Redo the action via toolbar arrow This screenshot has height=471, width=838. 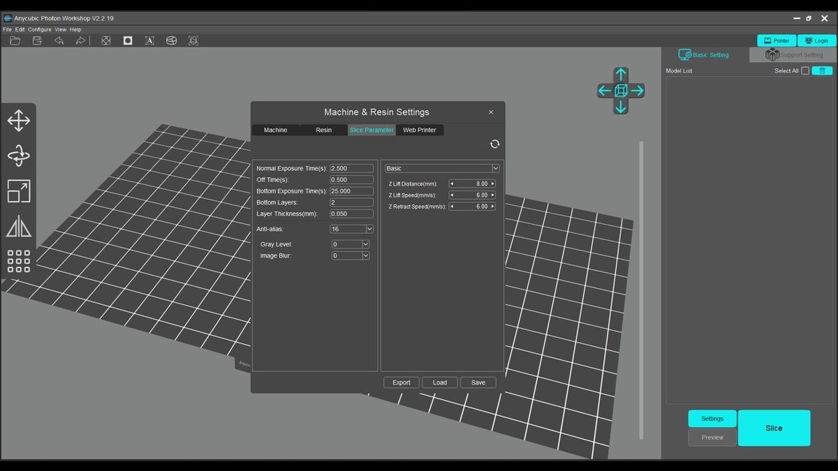(80, 40)
